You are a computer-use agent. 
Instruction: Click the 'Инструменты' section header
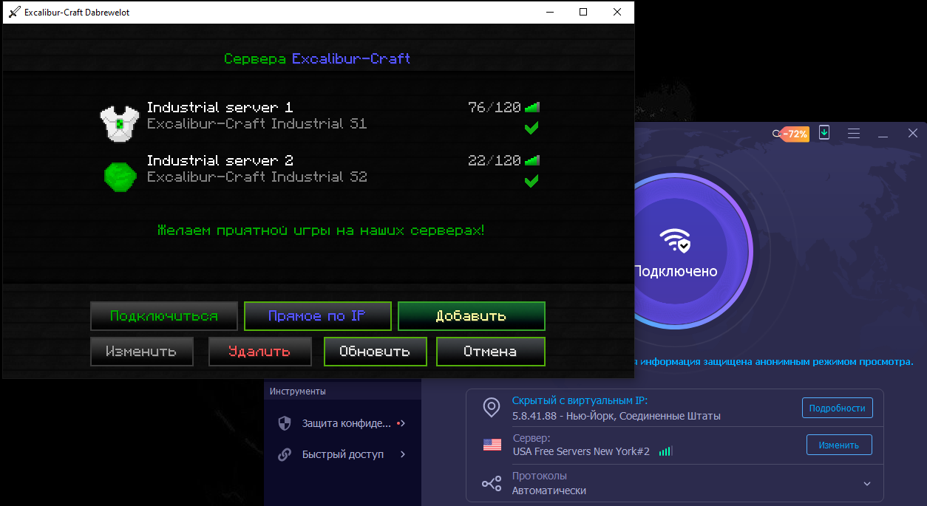pyautogui.click(x=298, y=392)
